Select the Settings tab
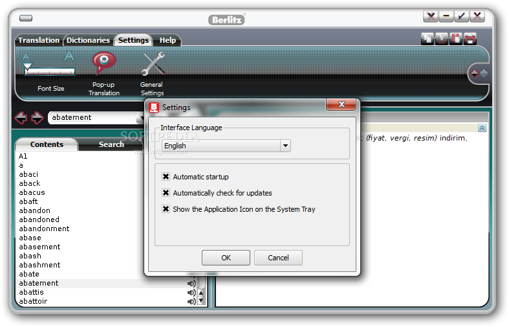Screen dimensions: 509x327 point(133,40)
